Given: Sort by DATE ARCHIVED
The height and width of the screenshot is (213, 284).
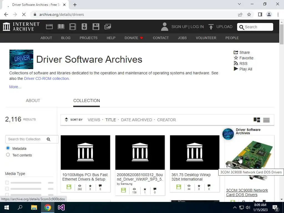Looking at the screenshot, I should [x=136, y=120].
